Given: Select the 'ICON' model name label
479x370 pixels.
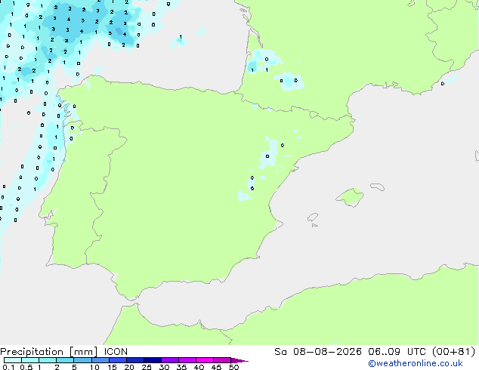Looking at the screenshot, I should [x=116, y=352].
